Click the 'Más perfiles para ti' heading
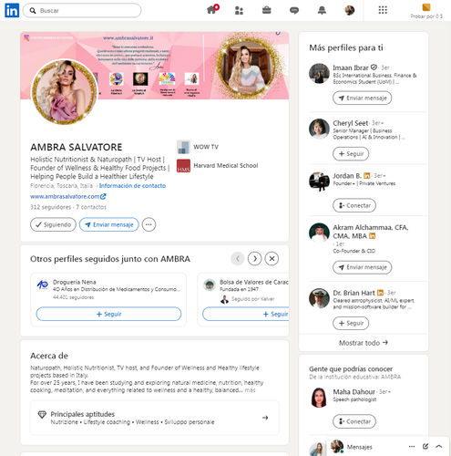This screenshot has width=451, height=456. coord(346,47)
